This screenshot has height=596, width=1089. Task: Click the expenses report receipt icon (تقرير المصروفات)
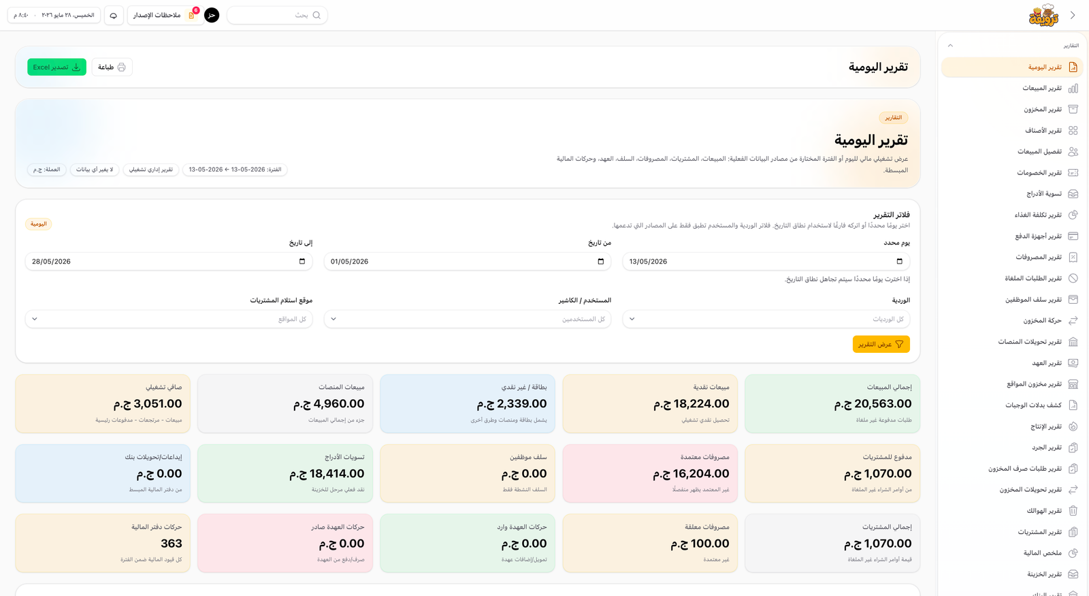(1073, 257)
